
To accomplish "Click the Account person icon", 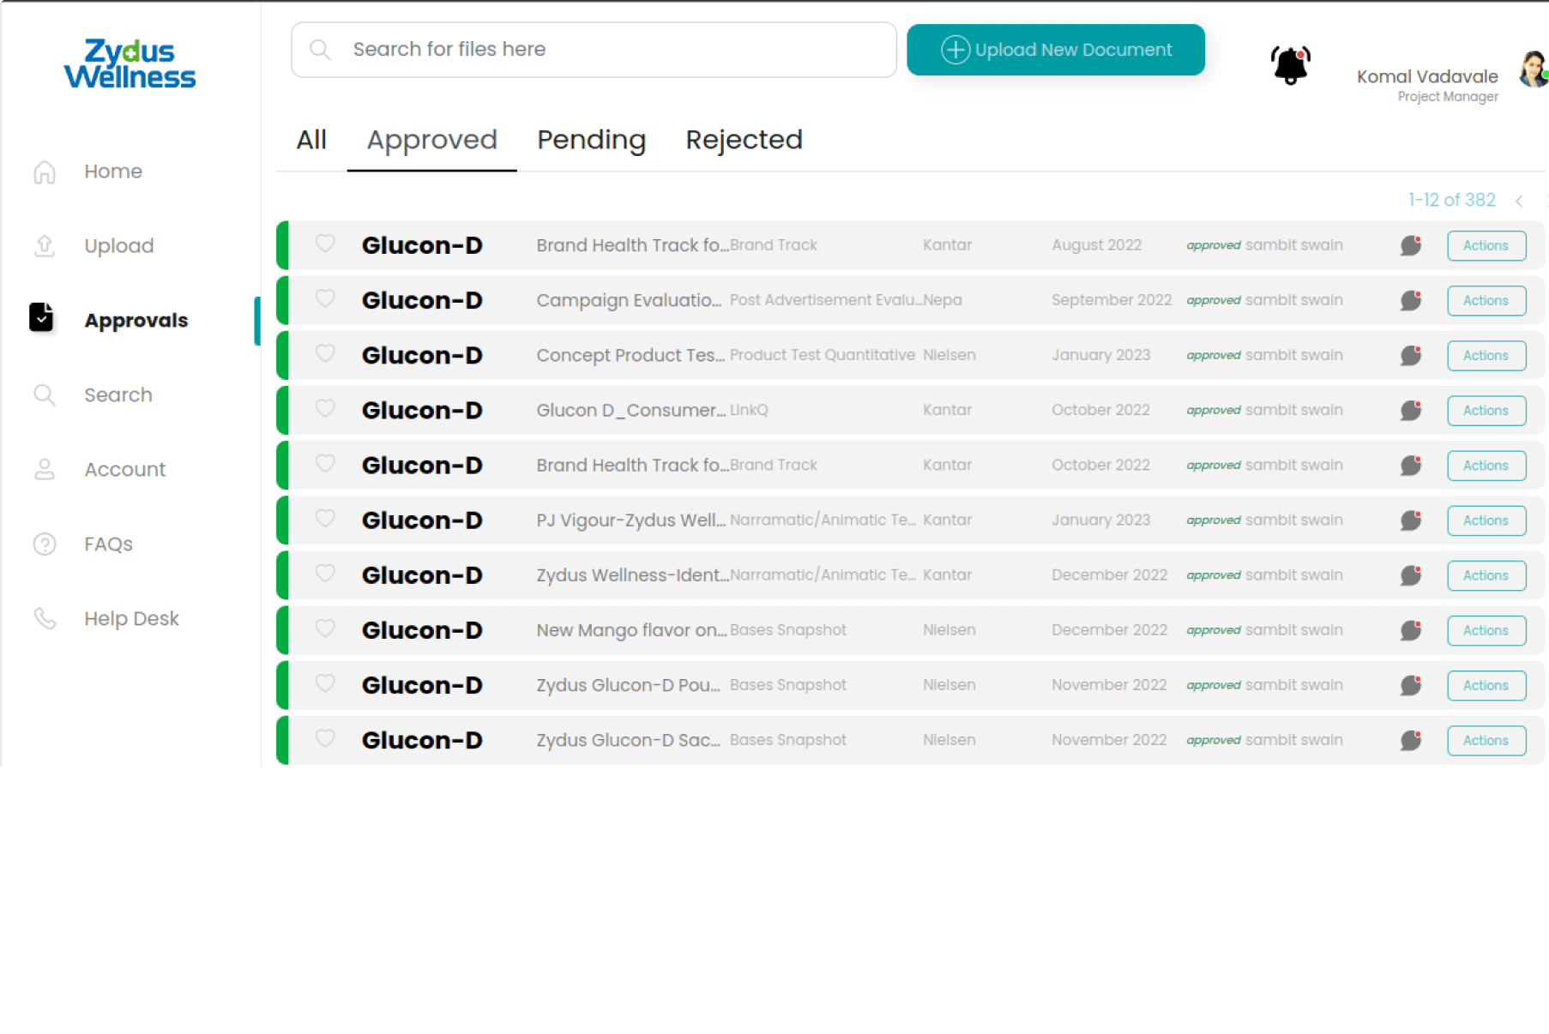I will pos(45,470).
